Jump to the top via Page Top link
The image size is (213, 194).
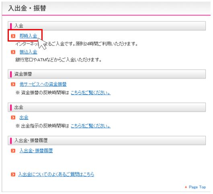197,187
